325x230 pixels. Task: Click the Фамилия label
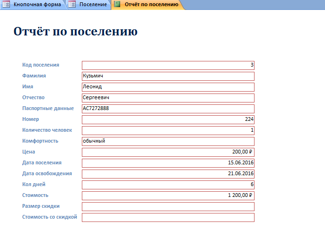[x=34, y=76]
